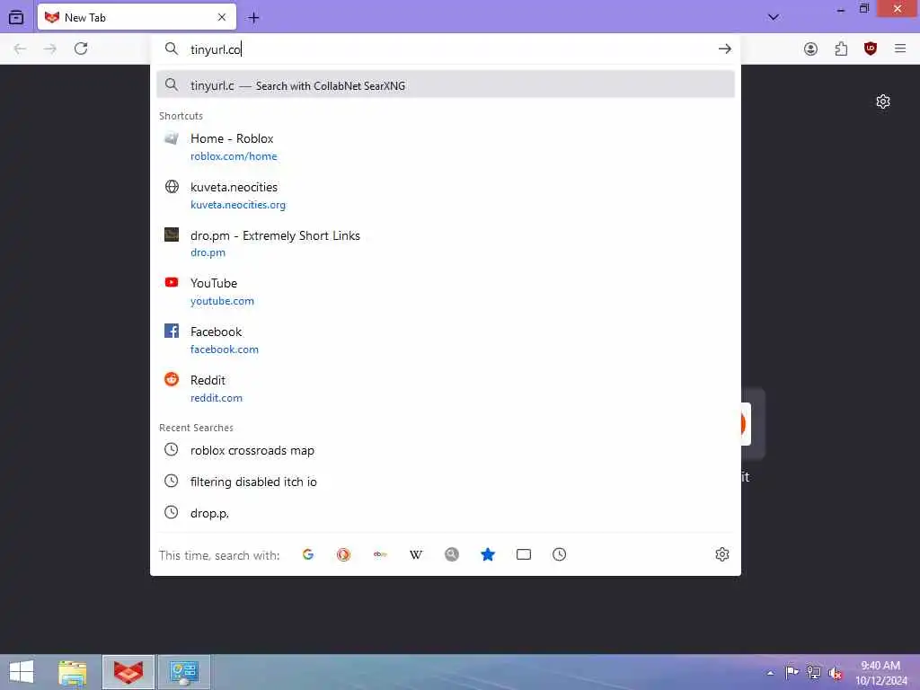Click the reddit.com URL link

click(x=216, y=398)
